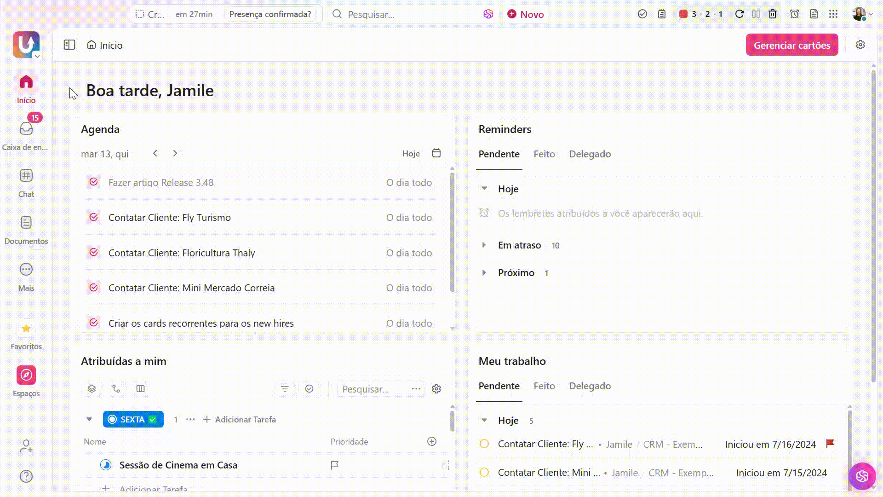Expand the Próximo reminders group
Image resolution: width=883 pixels, height=497 pixels.
(x=484, y=273)
